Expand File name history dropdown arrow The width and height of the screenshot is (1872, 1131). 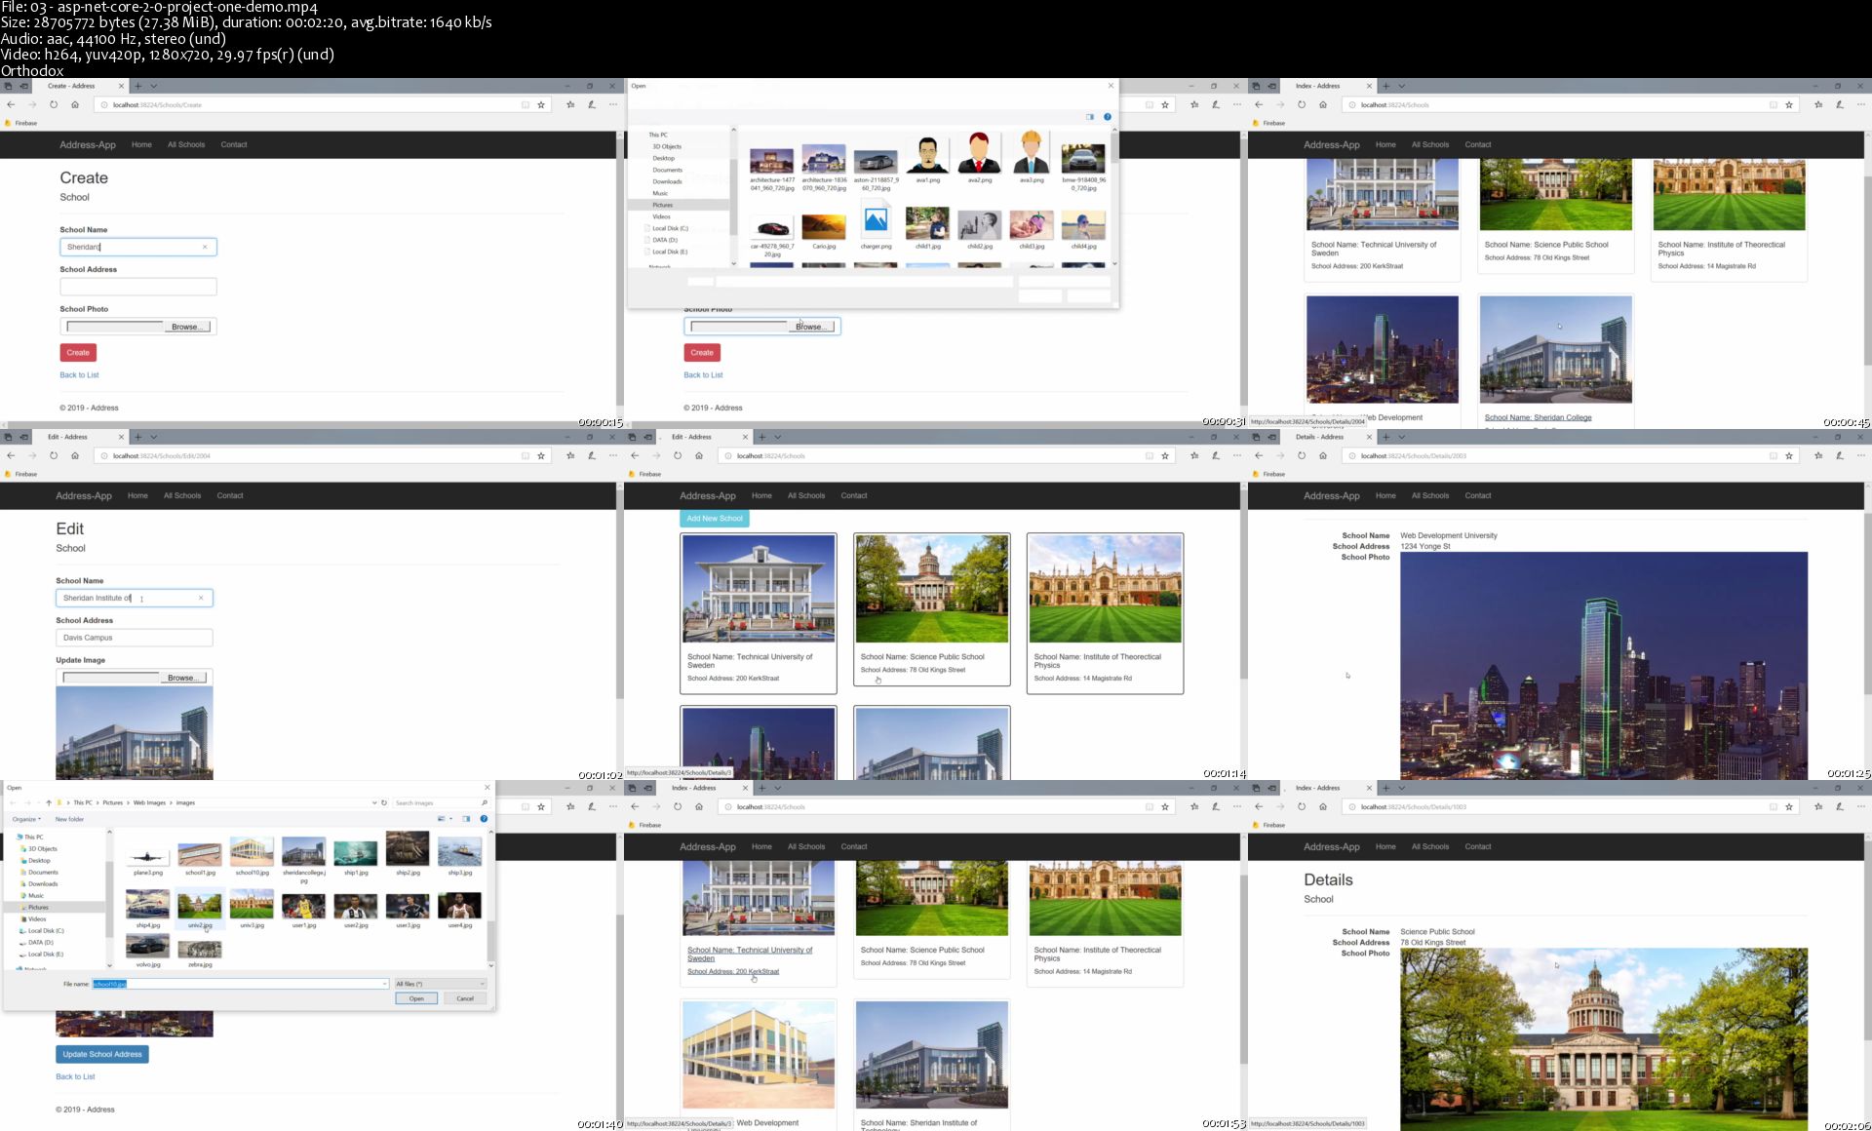tap(384, 984)
